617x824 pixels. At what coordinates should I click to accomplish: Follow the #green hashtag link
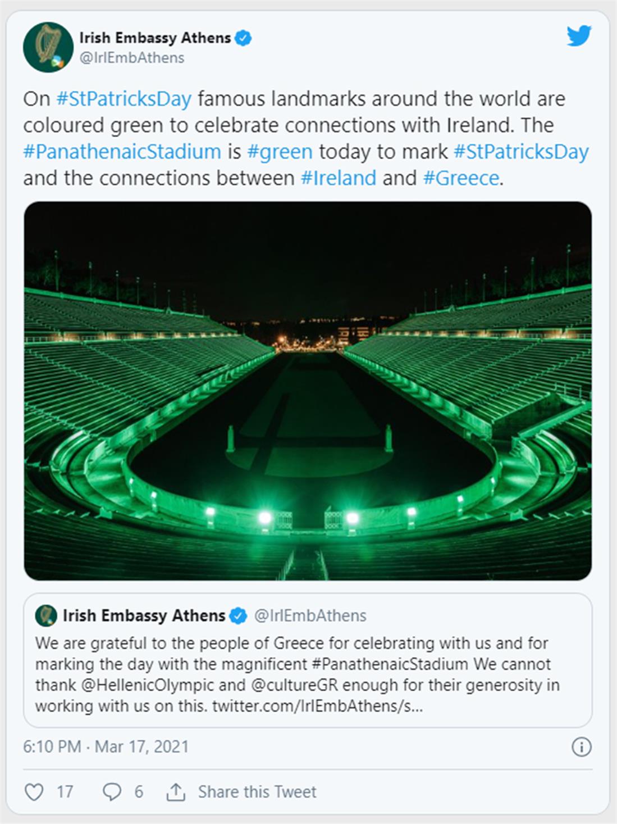280,152
